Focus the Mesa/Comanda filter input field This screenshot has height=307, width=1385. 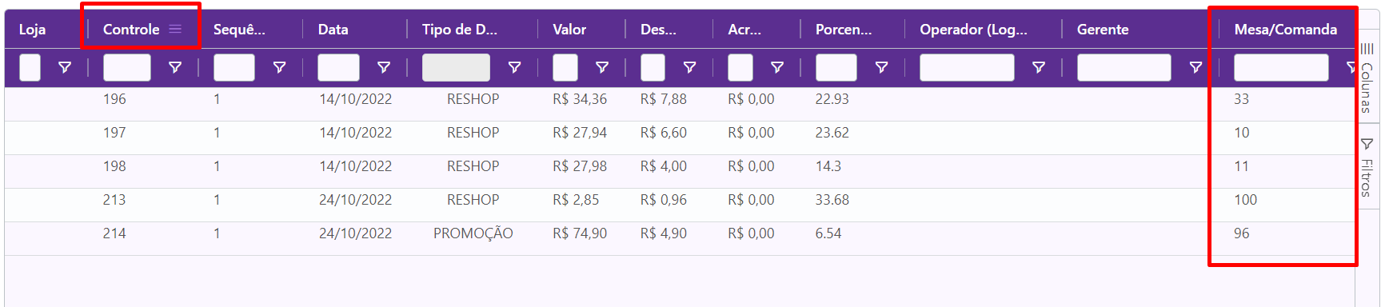(x=1281, y=67)
